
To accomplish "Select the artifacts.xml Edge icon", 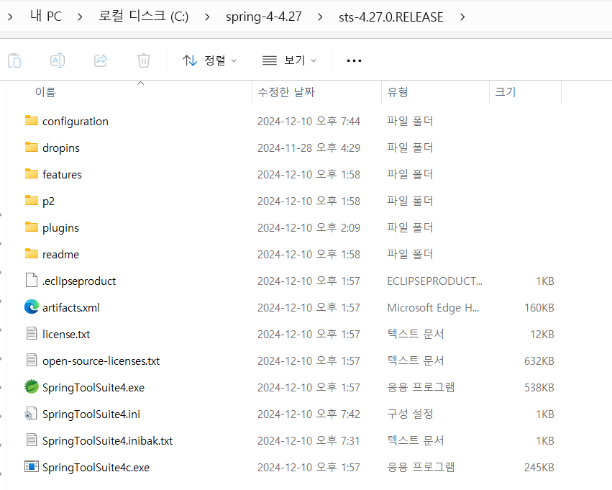I will click(x=31, y=307).
